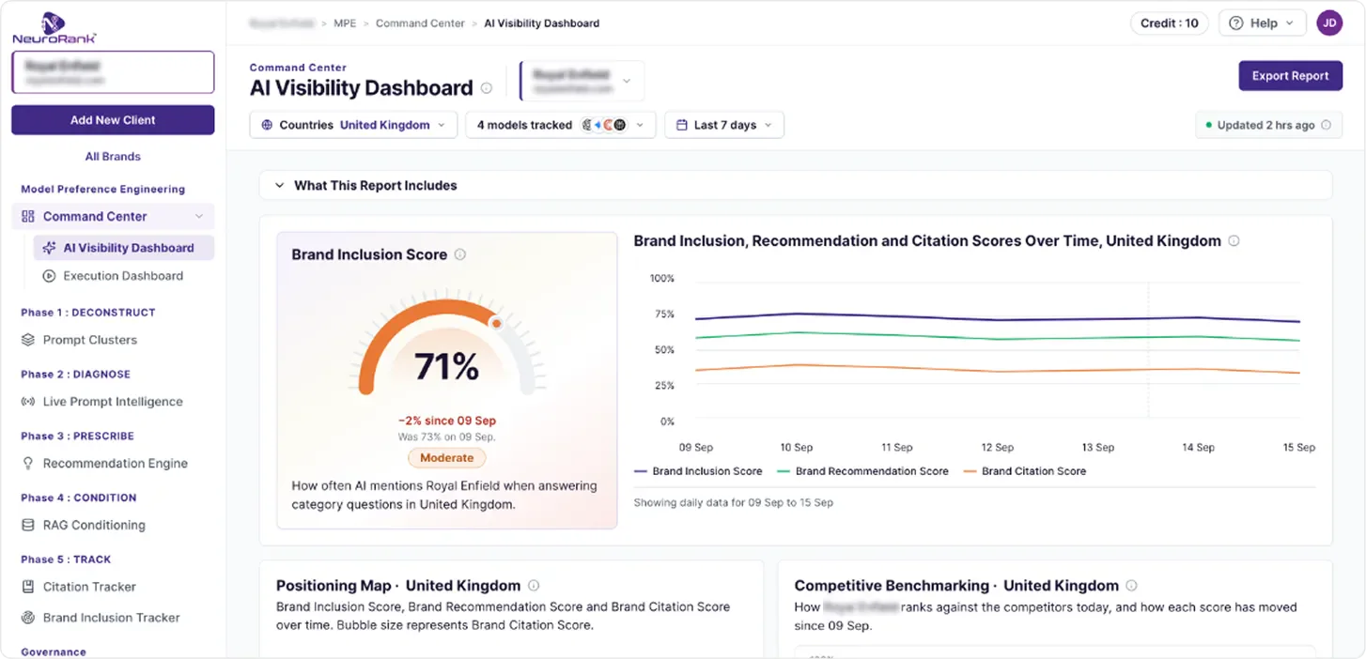
Task: Click the Help question mark icon
Action: tap(1236, 23)
